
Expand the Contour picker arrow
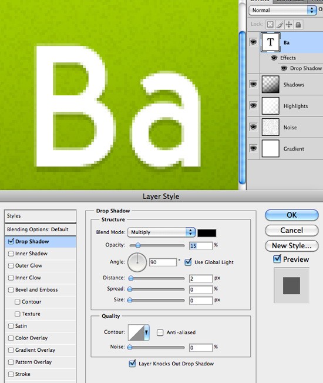[x=146, y=332]
